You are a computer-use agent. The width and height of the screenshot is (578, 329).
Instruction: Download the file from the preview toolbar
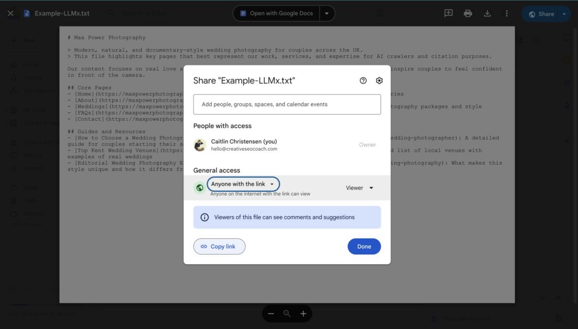pos(487,12)
